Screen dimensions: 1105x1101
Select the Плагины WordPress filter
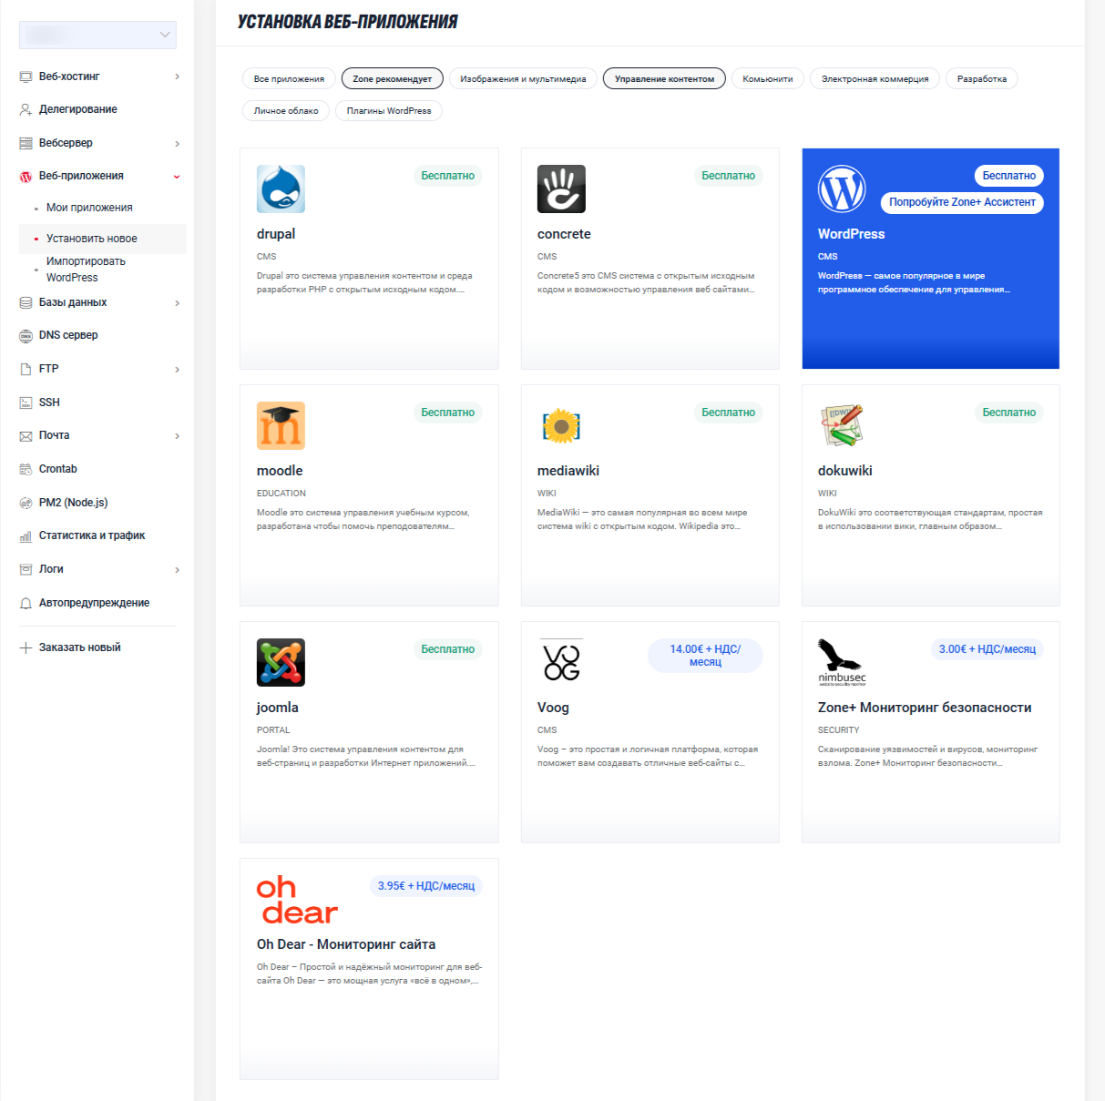pyautogui.click(x=389, y=110)
